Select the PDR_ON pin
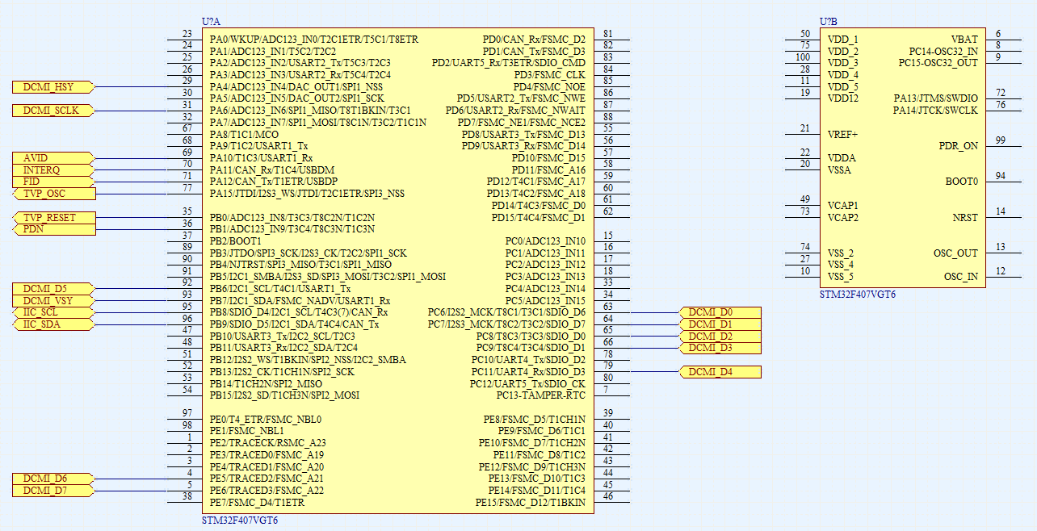1037x531 pixels. point(958,146)
